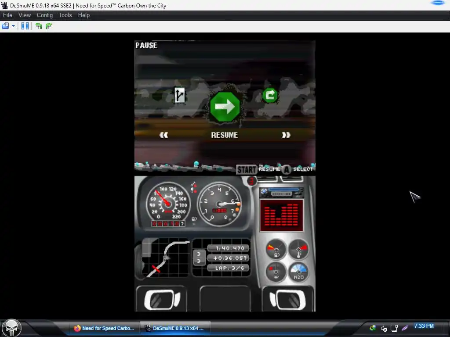Image resolution: width=450 pixels, height=337 pixels.
Task: Click the Pause emulation toolbar button
Action: coord(25,26)
